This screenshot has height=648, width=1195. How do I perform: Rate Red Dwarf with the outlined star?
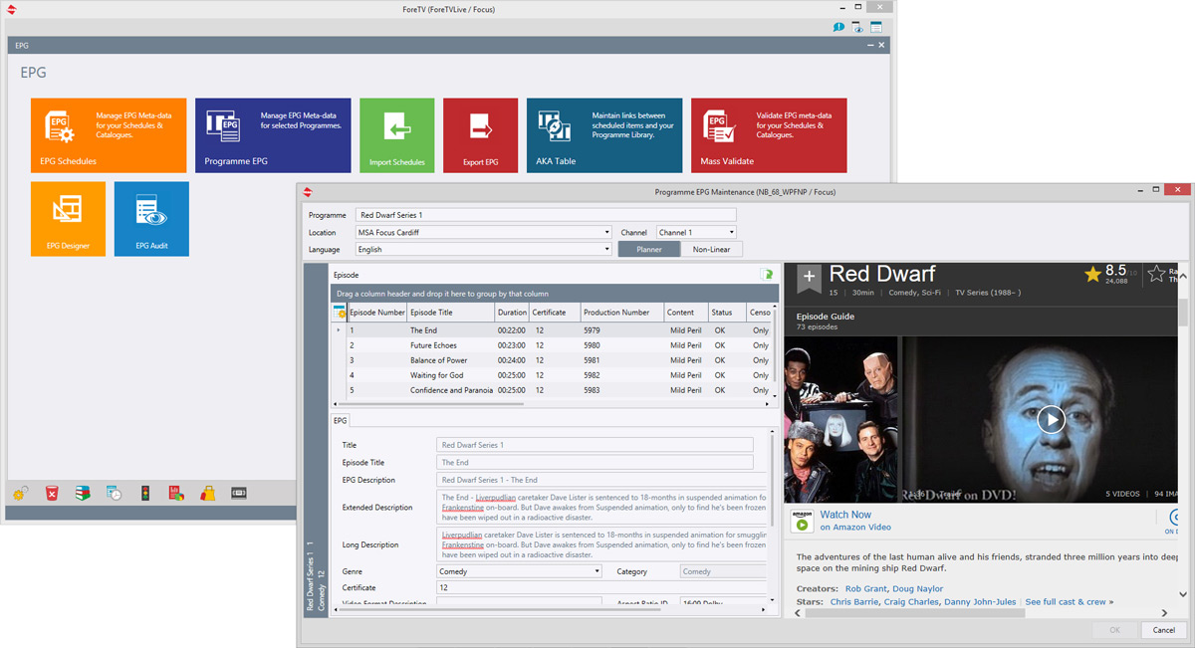1156,274
